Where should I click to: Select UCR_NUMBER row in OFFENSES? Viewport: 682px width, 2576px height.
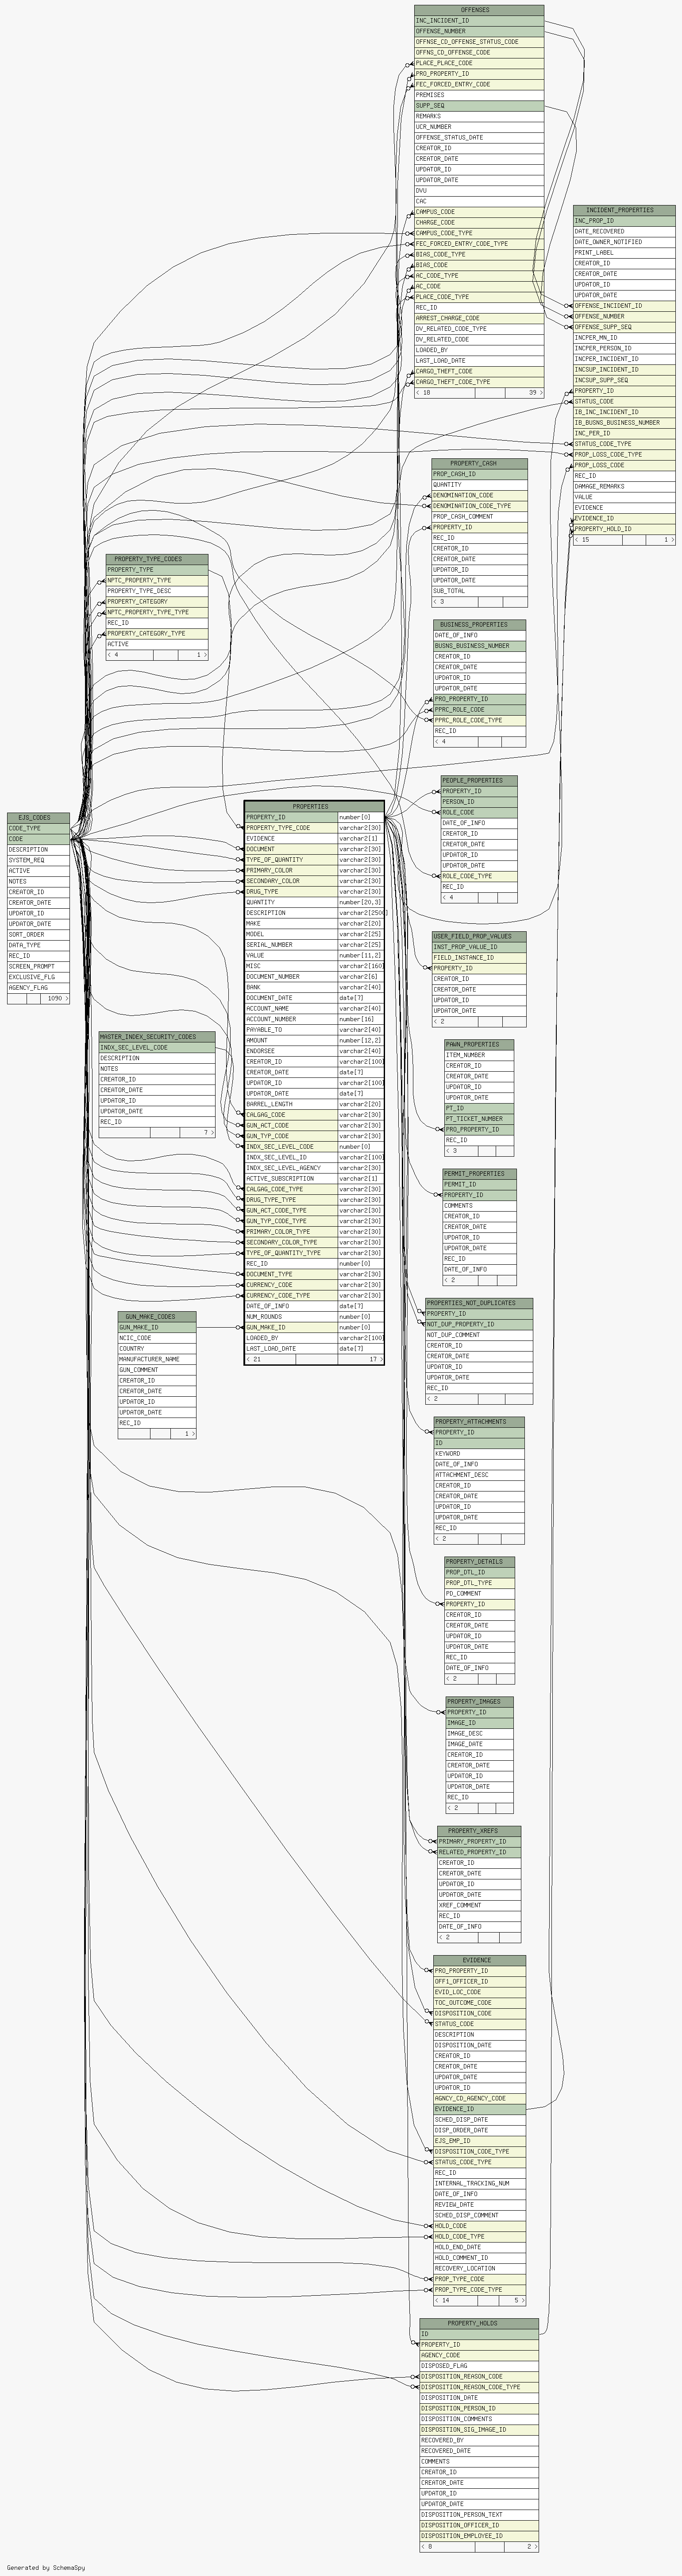479,127
